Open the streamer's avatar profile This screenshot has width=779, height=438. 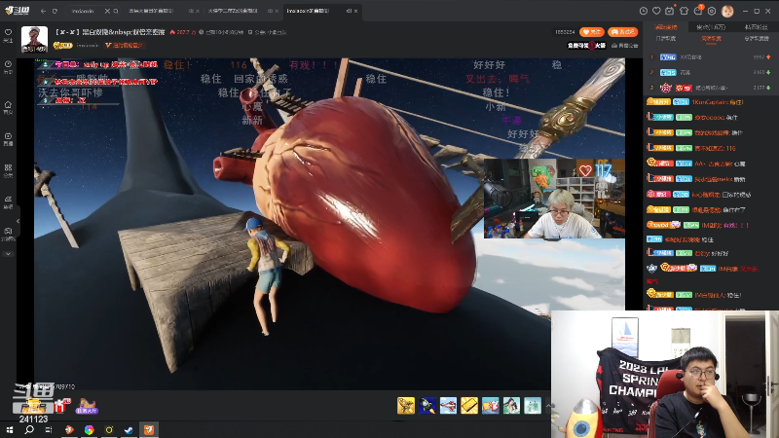tap(34, 39)
